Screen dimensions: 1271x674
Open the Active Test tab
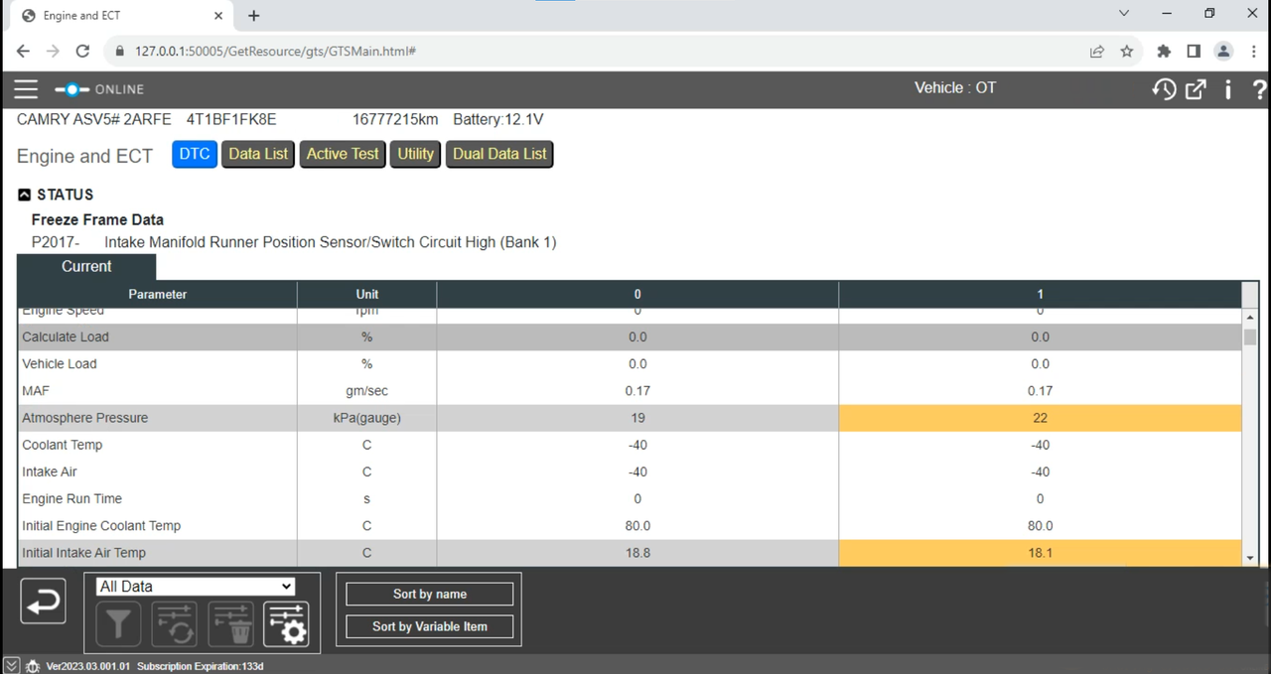(x=343, y=154)
